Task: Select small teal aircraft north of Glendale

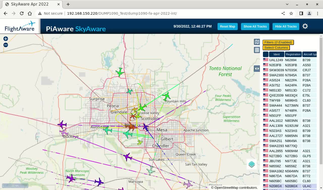Action: (130, 91)
